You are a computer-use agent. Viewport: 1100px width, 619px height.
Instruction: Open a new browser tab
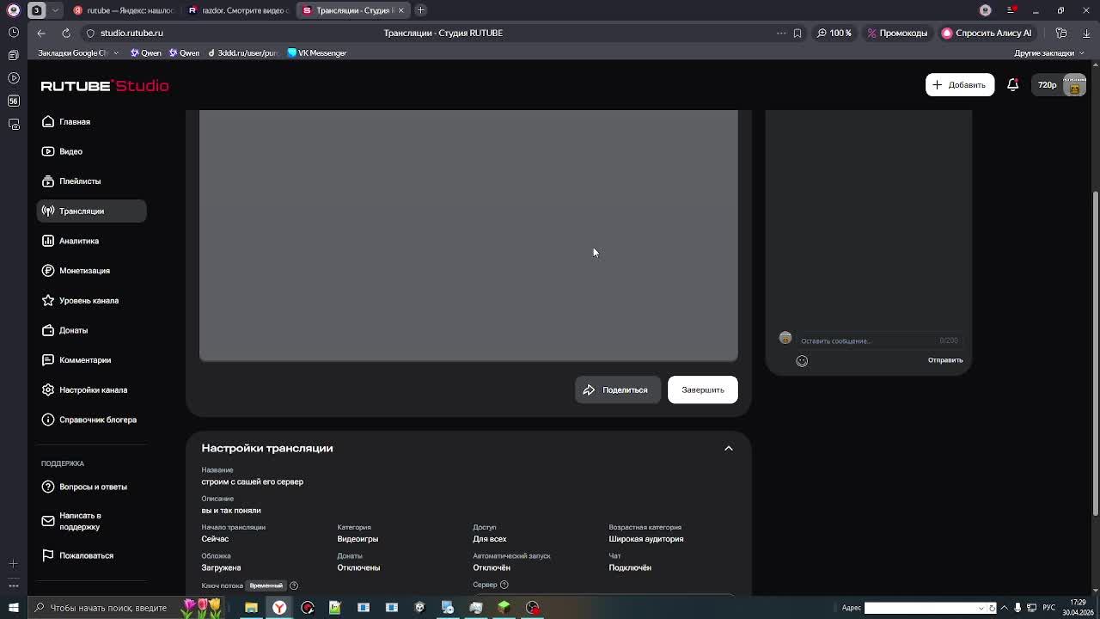pyautogui.click(x=421, y=10)
